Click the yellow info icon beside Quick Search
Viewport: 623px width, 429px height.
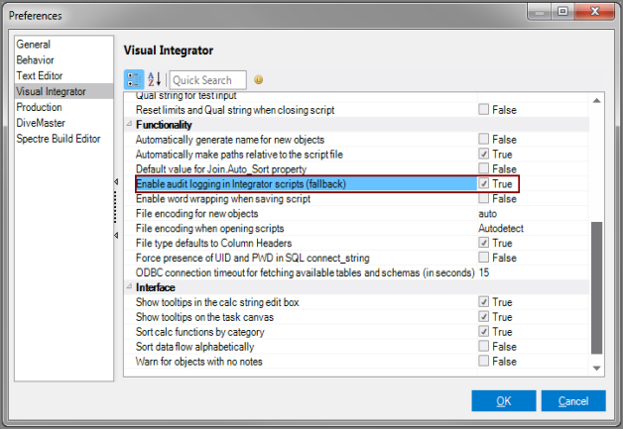point(258,80)
